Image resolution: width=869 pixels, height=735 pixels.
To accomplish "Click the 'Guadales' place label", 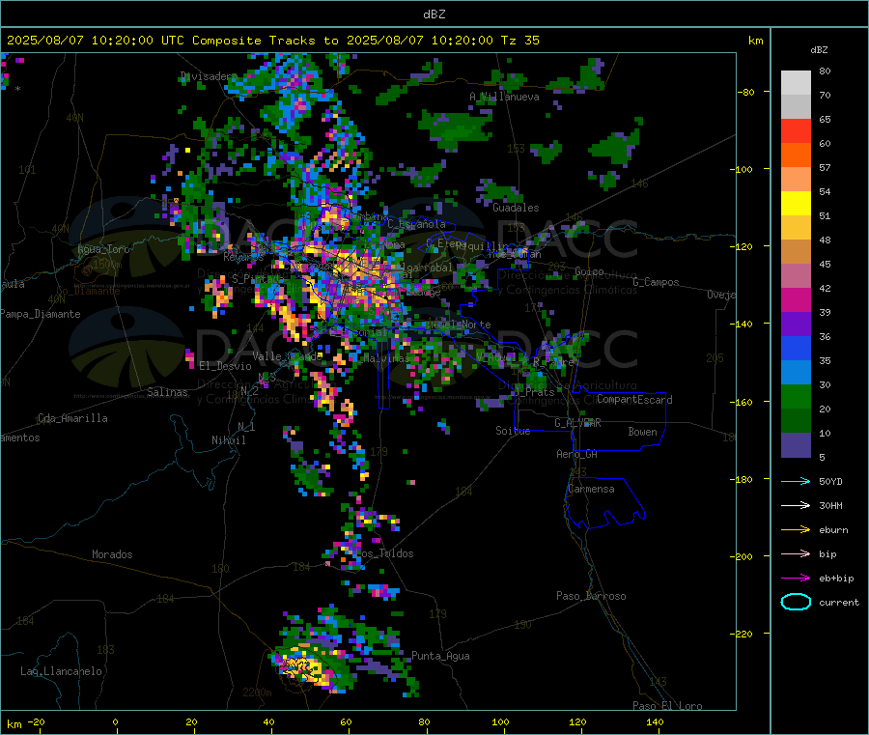I will (x=516, y=208).
